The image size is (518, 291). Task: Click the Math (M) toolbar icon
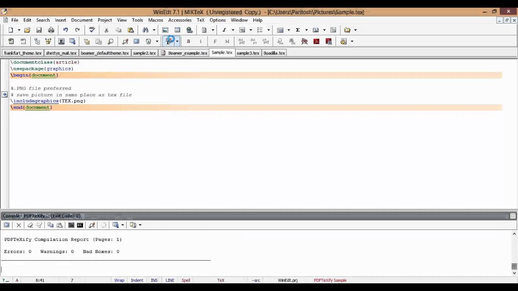[x=227, y=41]
